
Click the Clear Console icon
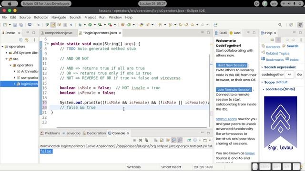tap(155, 140)
